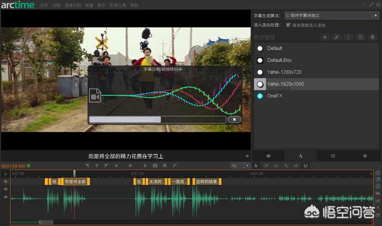Click the 0:01:10 ruler label
This screenshot has height=226, width=382.
tap(137, 174)
